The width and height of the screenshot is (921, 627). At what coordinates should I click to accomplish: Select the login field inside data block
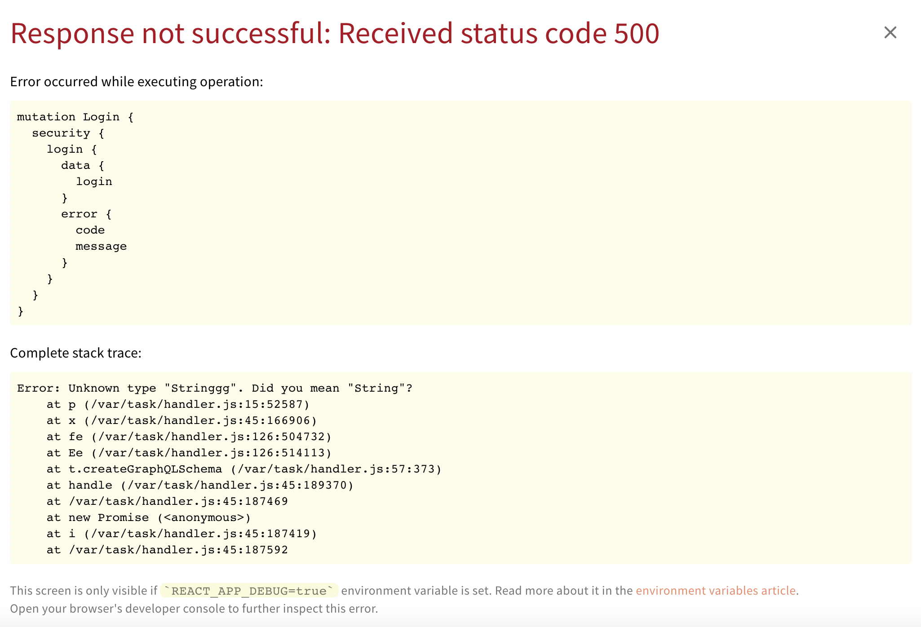(95, 181)
